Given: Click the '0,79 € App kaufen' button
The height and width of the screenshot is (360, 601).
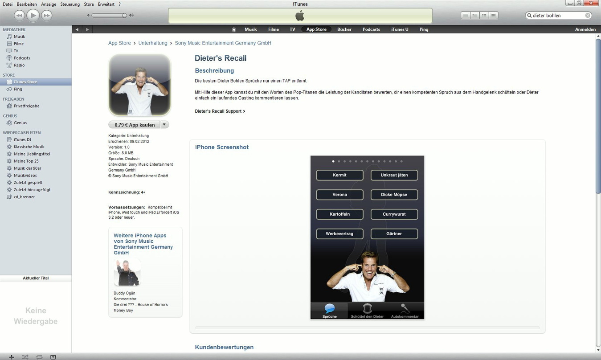Looking at the screenshot, I should coord(135,125).
